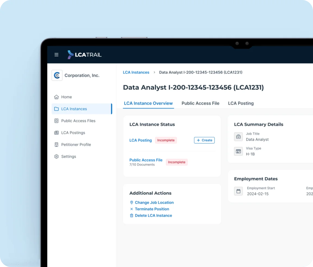Screen dimensions: 313x267
Task: Switch to Public Access File tab
Action: [200, 103]
